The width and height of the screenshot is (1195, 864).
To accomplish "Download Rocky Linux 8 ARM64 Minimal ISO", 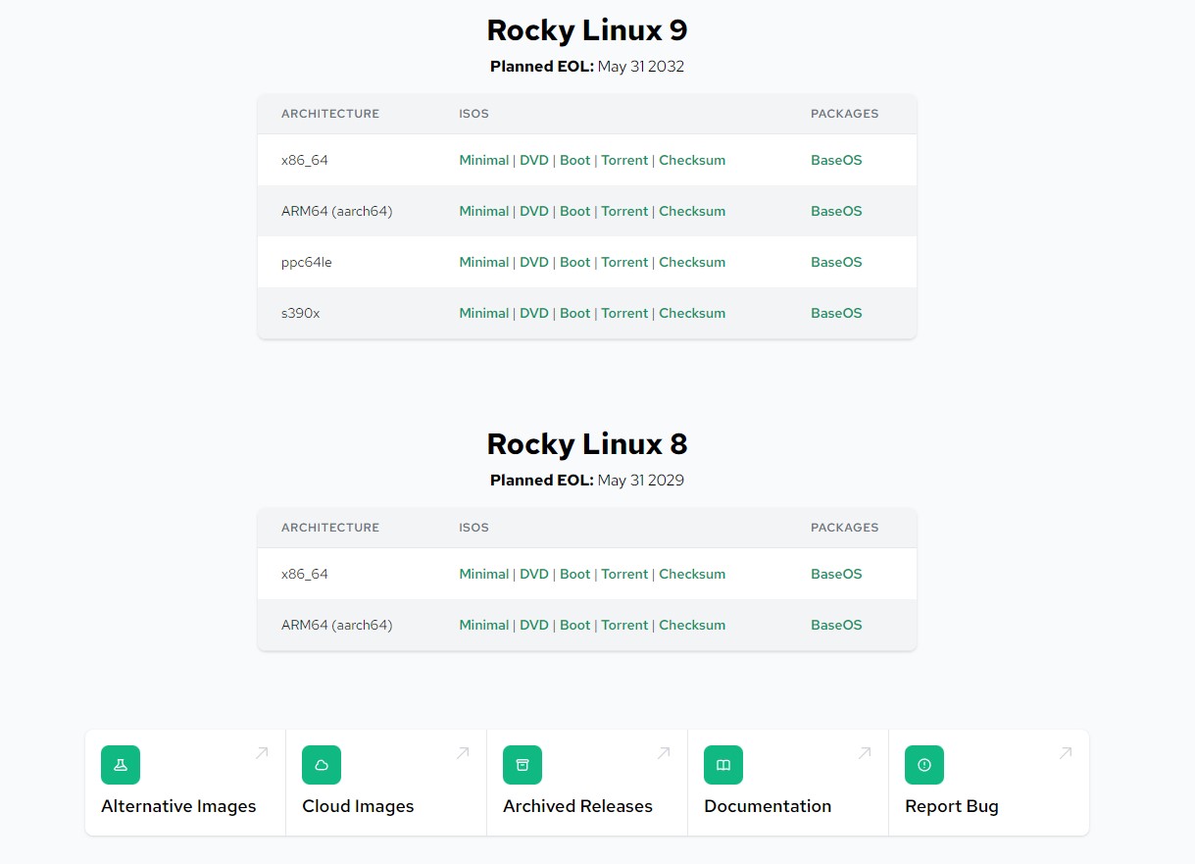I will pos(484,625).
